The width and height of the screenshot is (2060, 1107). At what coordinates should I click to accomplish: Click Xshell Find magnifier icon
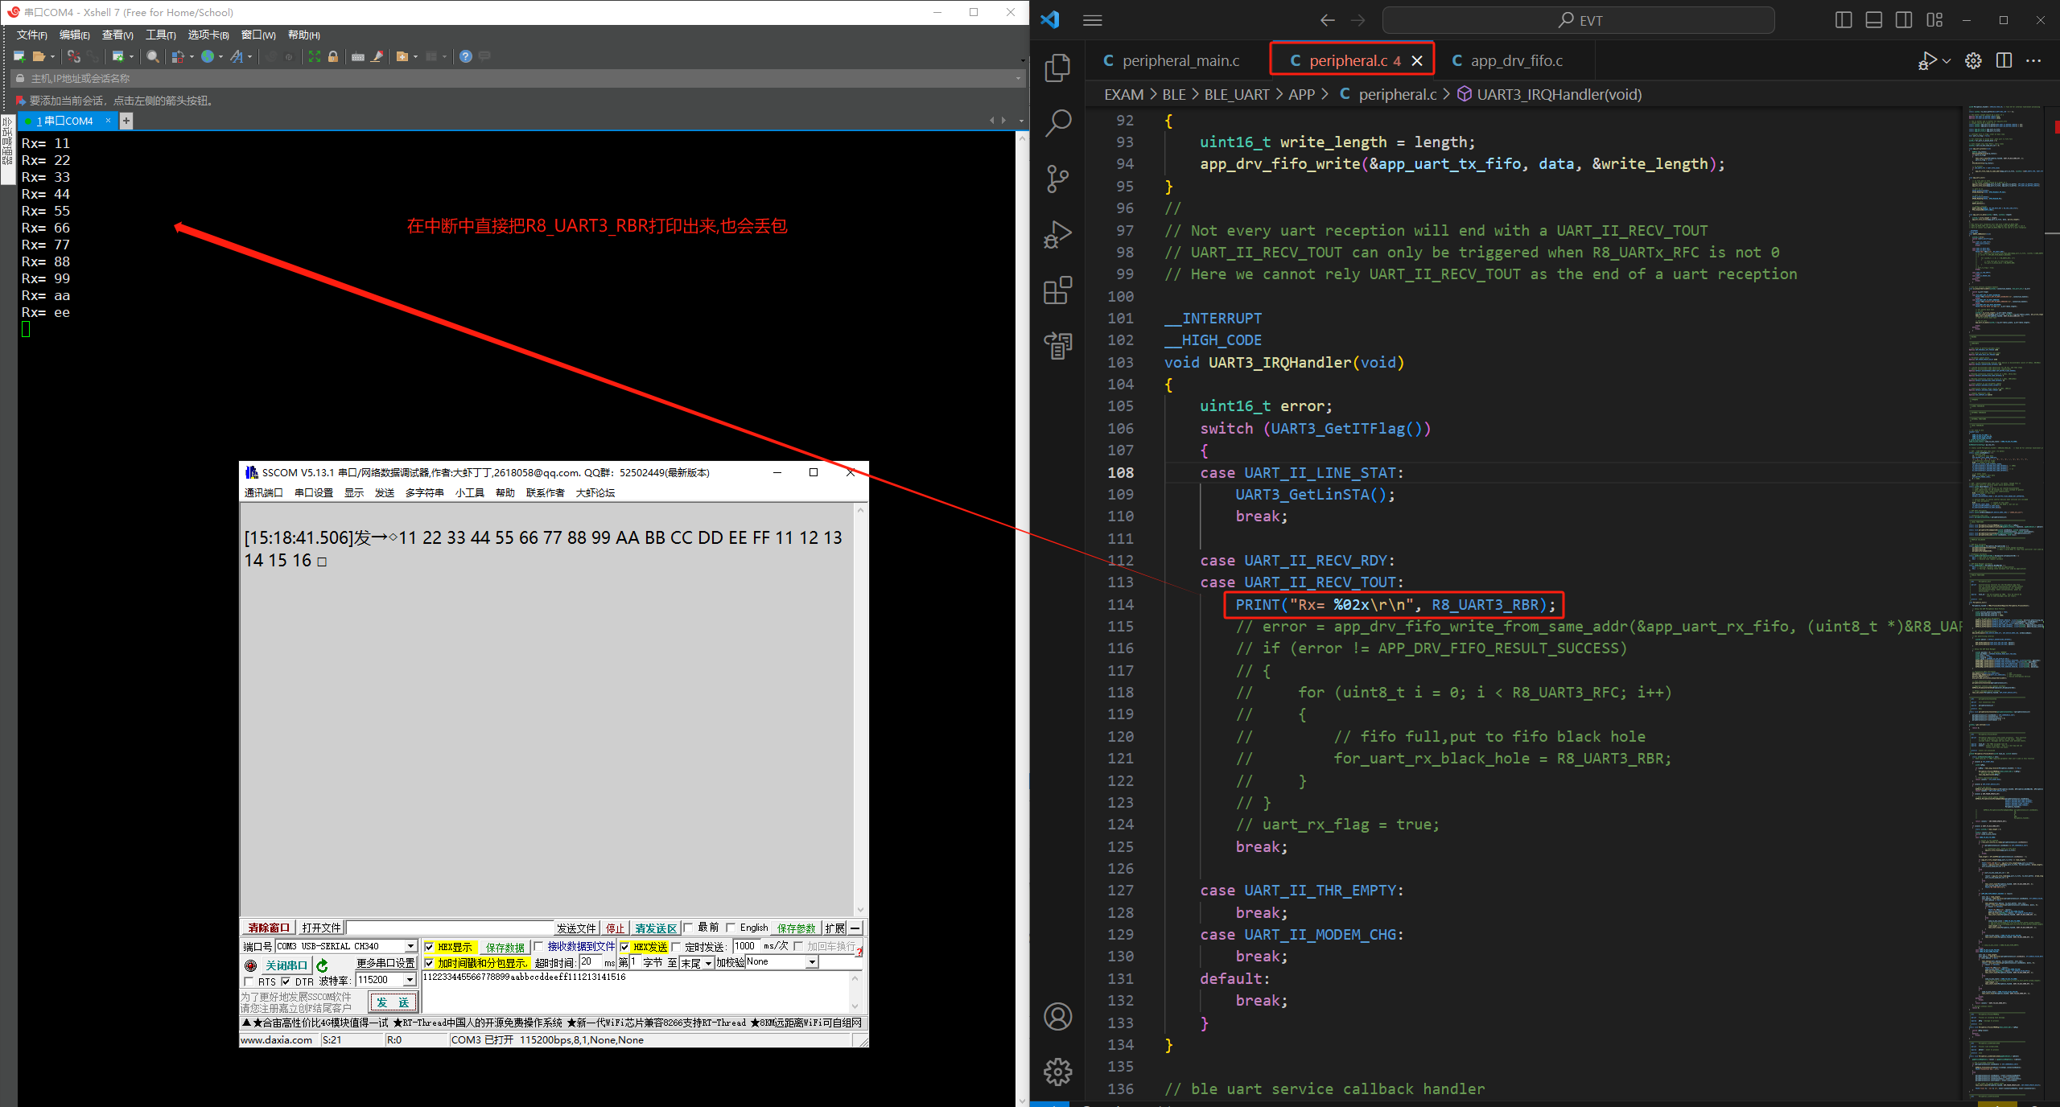coord(152,56)
